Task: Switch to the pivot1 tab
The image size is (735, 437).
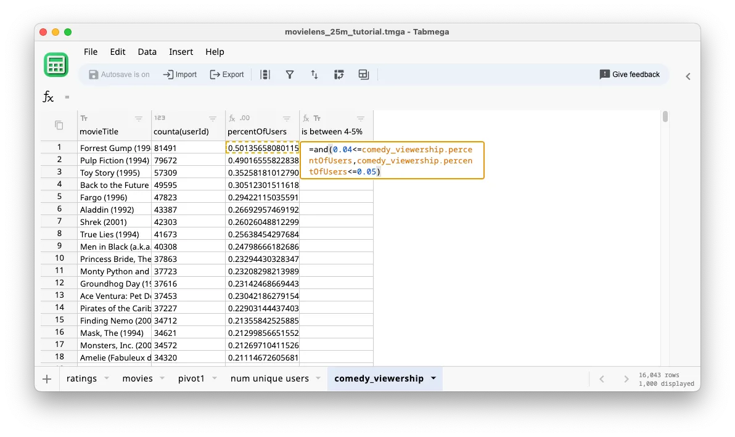Action: (x=191, y=378)
